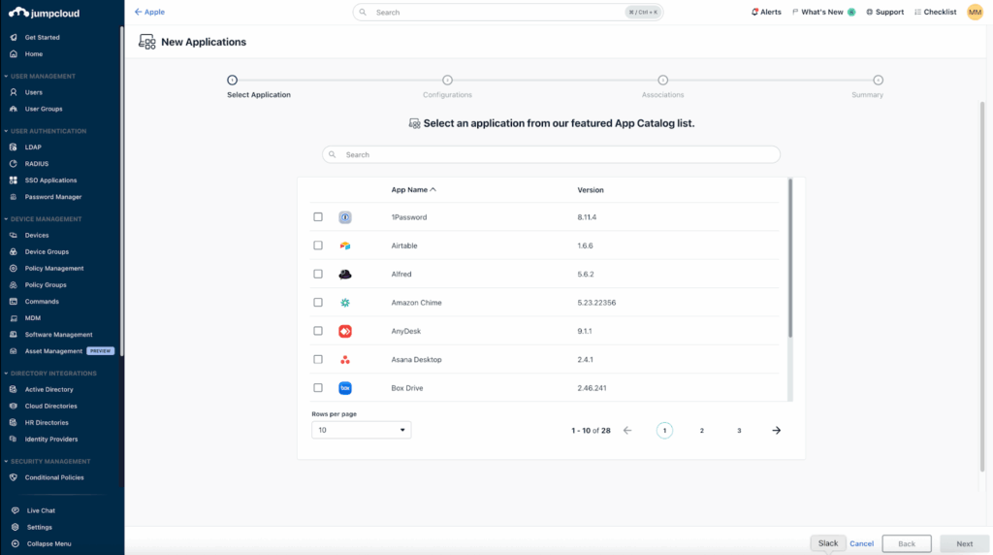
Task: Click the Airtable app icon
Action: 344,245
